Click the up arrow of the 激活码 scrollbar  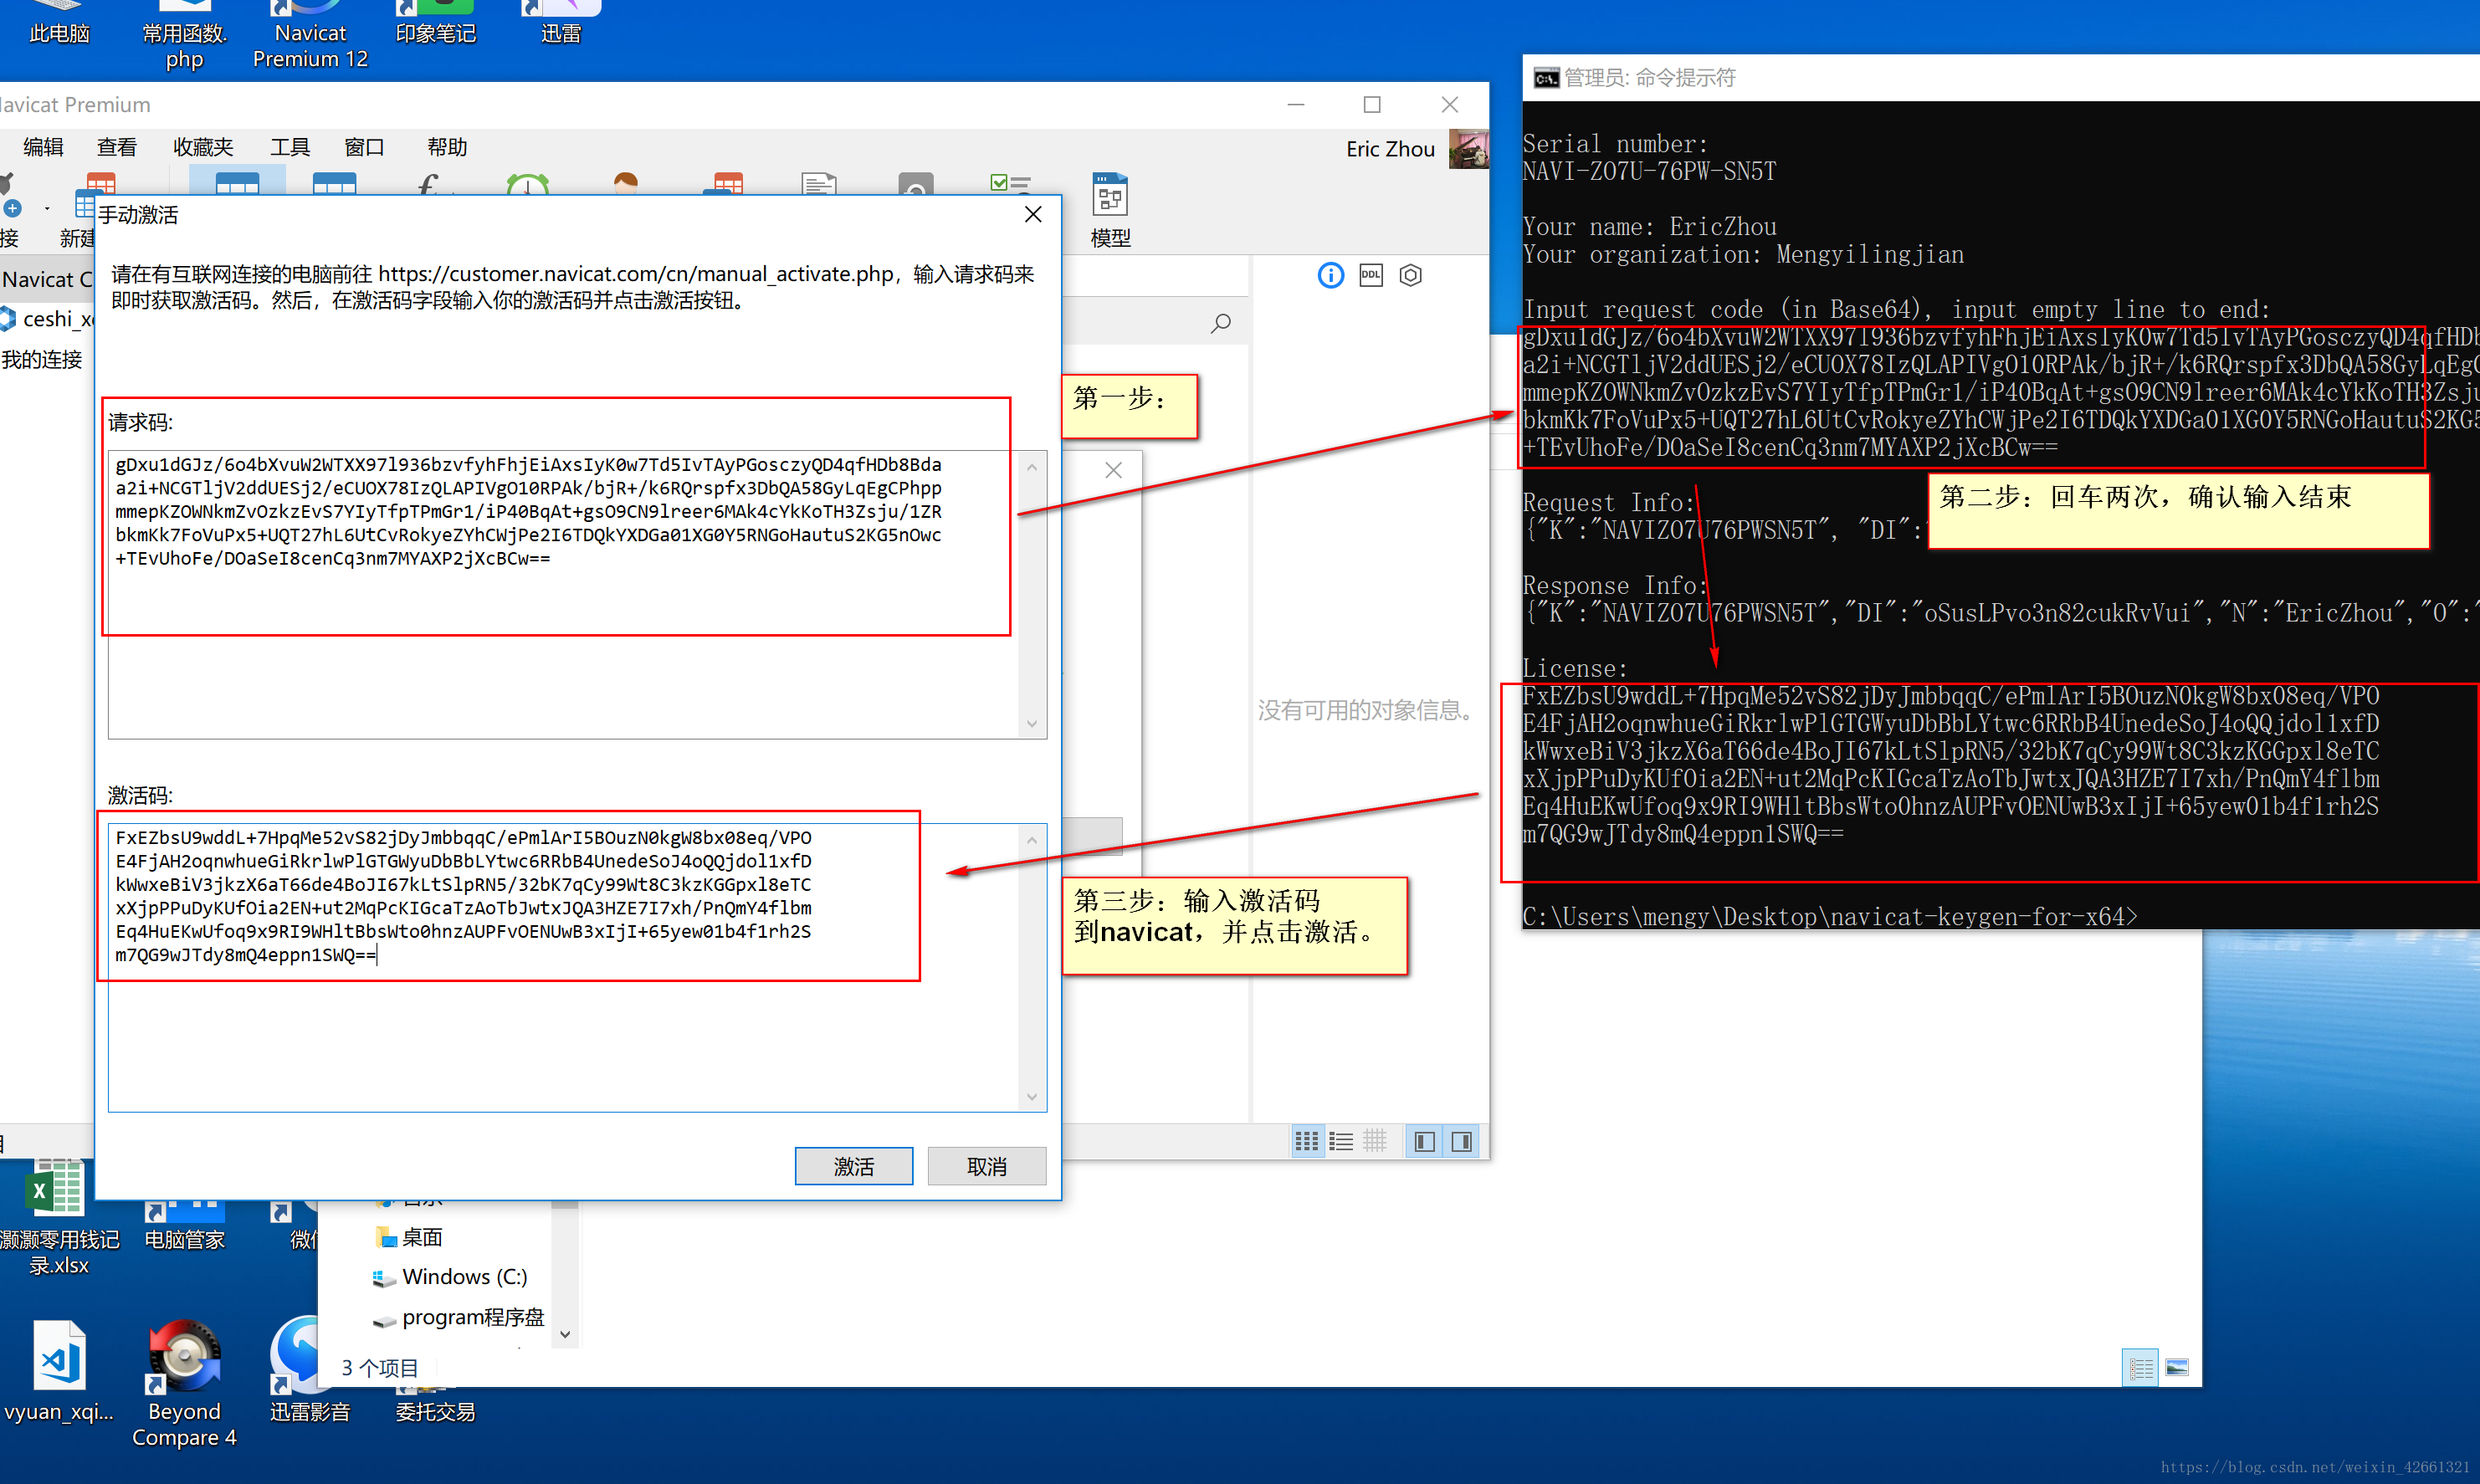point(1032,840)
